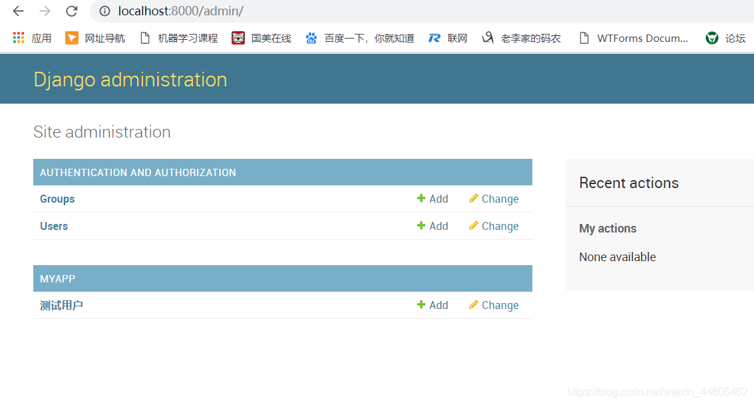Viewport: 754px width, 404px height.
Task: Click the Django administration header
Action: [x=130, y=79]
